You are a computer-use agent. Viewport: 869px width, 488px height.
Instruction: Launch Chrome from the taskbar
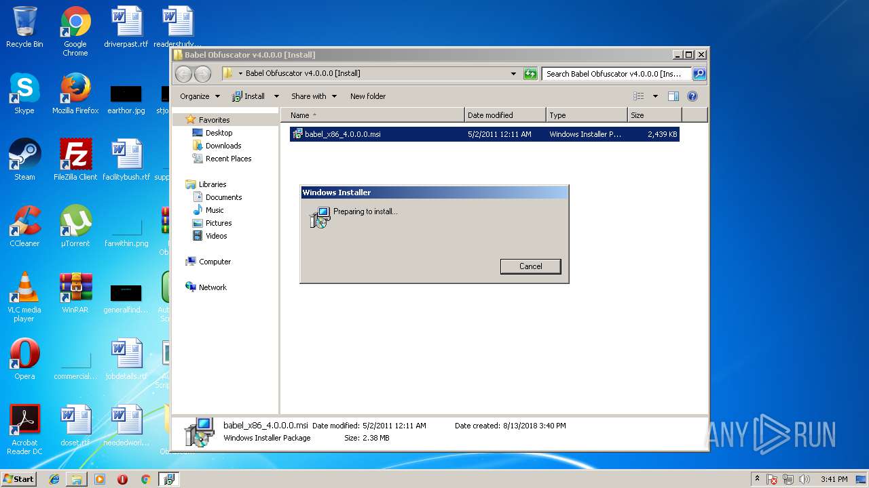[x=145, y=479]
